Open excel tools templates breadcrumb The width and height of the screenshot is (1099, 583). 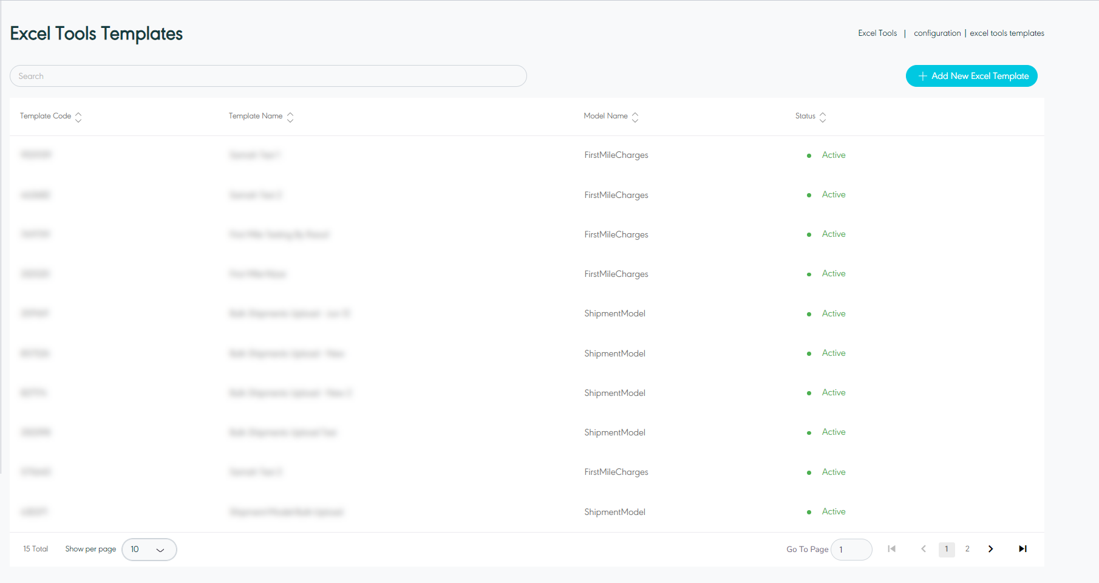1007,33
